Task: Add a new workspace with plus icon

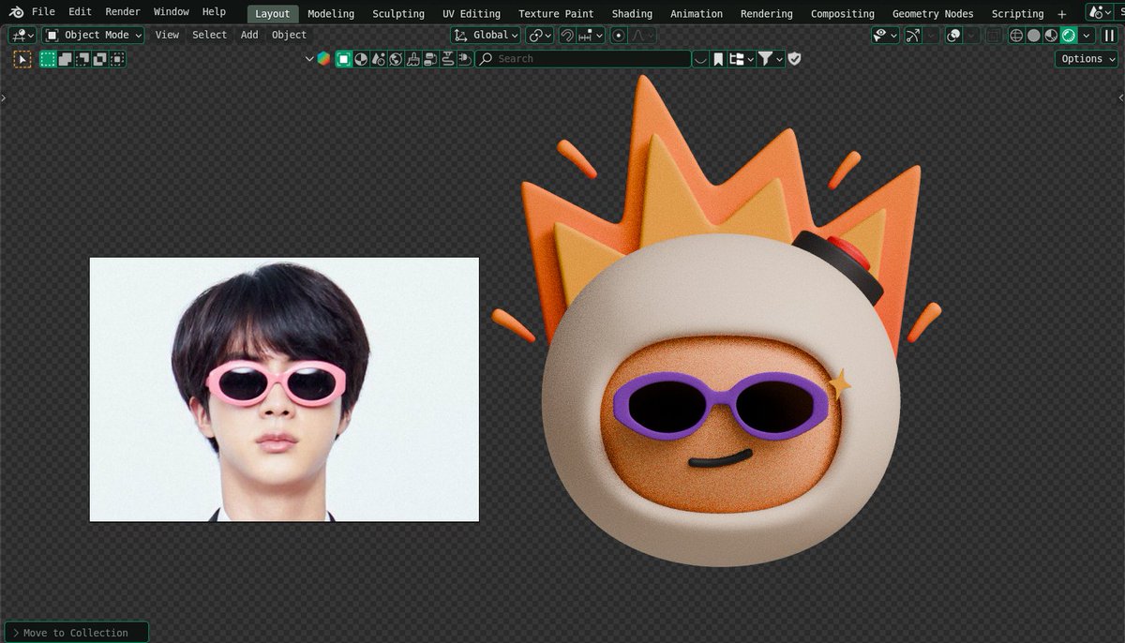Action: pos(1062,13)
